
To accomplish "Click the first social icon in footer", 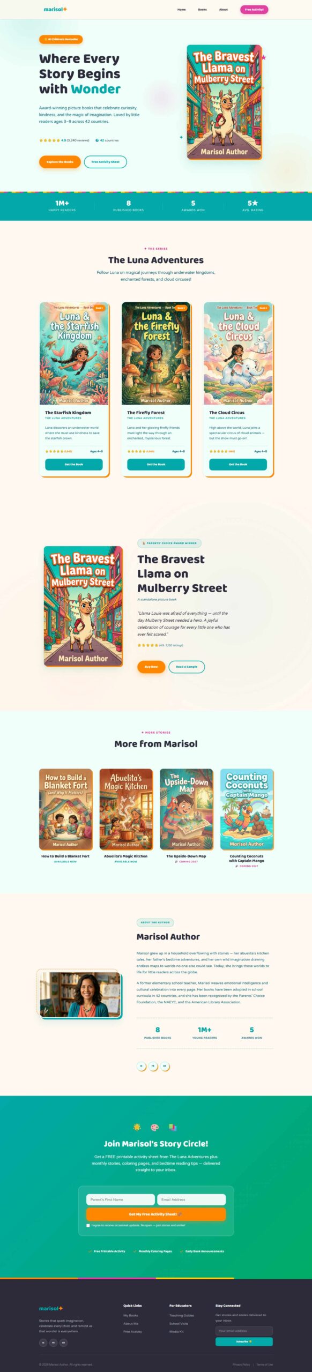I will tap(43, 1343).
